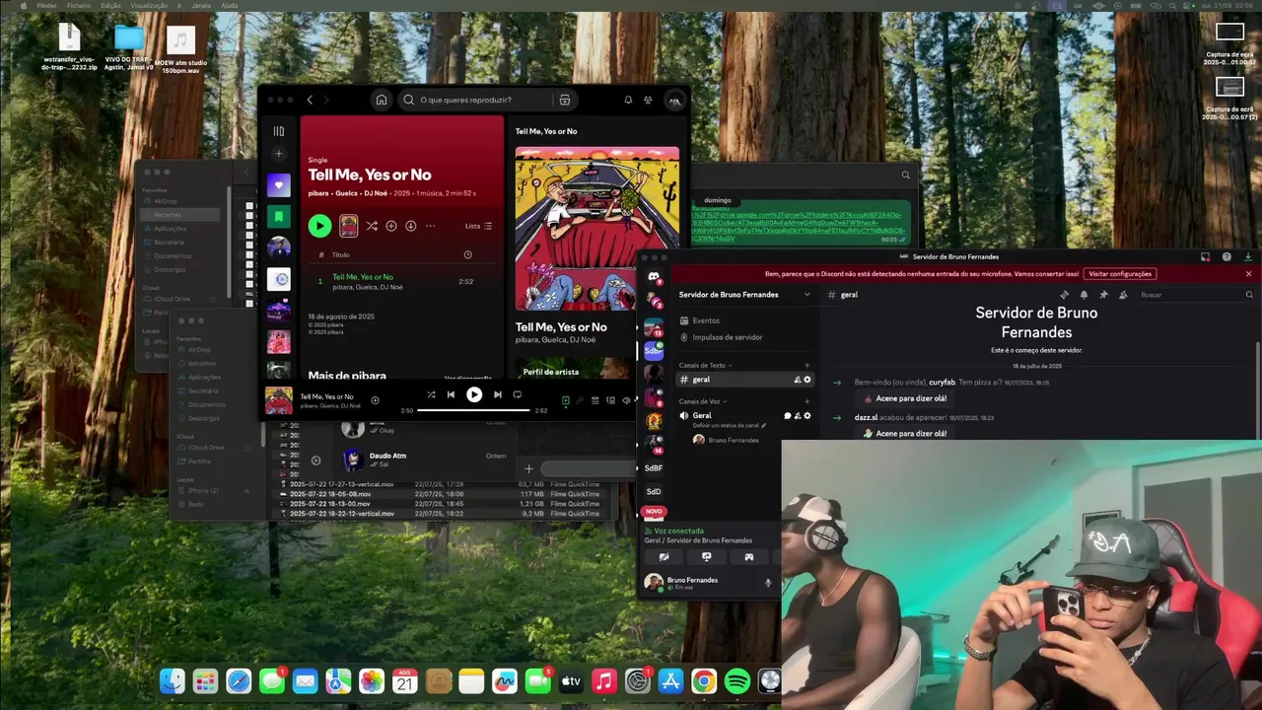Open more options three dots for single
1262x710 pixels.
point(431,226)
